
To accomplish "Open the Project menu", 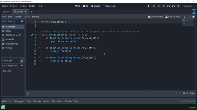I will click(14, 6).
